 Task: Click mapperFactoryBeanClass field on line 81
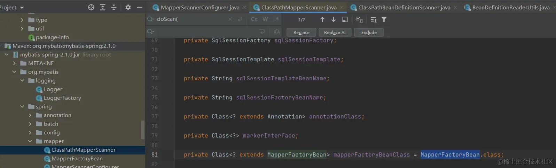372,155
